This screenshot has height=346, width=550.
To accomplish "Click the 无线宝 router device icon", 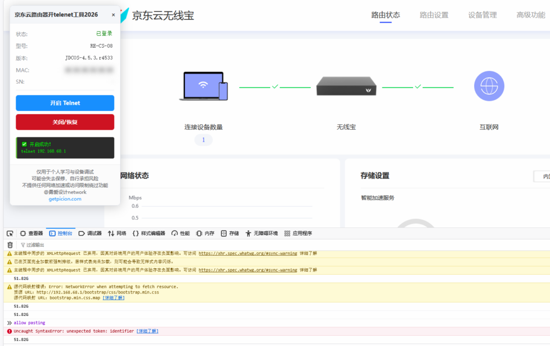I will click(x=346, y=86).
